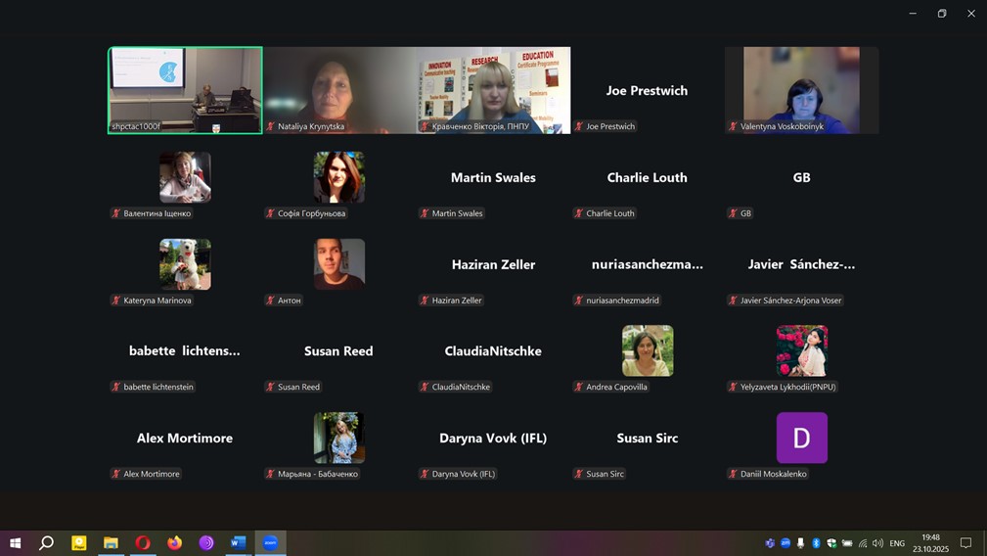The width and height of the screenshot is (987, 556).
Task: Click the Zoom icon in the taskbar
Action: 270,542
